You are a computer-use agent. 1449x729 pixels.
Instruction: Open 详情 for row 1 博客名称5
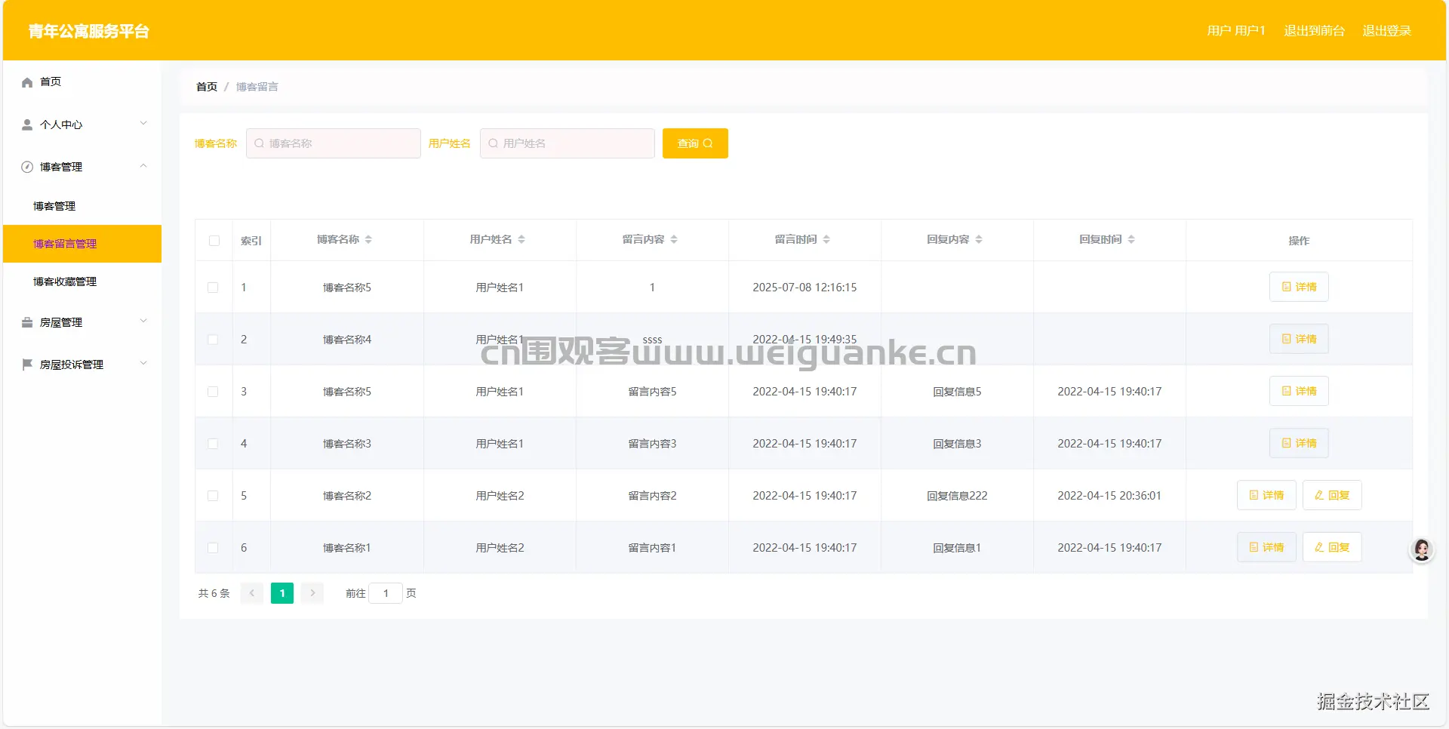(1299, 287)
